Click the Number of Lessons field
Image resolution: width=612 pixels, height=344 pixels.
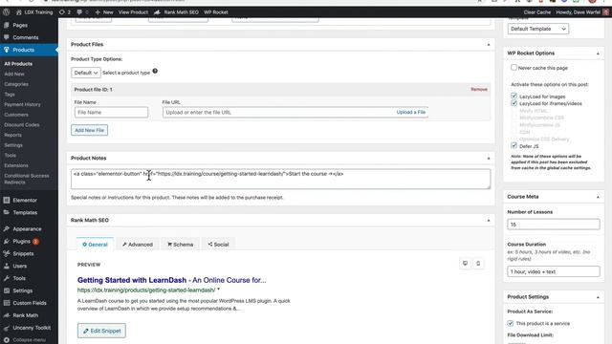[554, 225]
